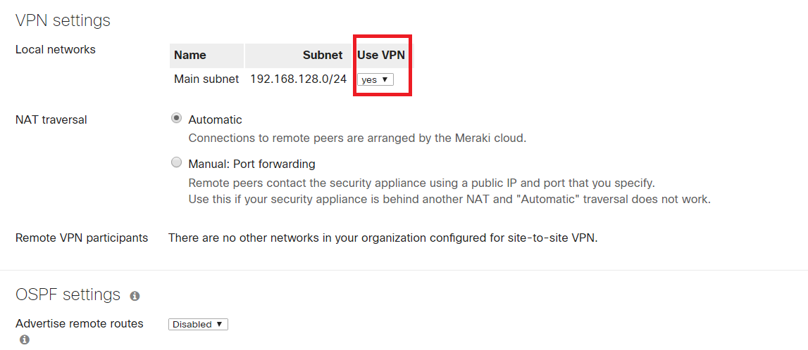This screenshot has width=808, height=350.
Task: Click the 'no other networks' message text
Action: click(x=383, y=238)
